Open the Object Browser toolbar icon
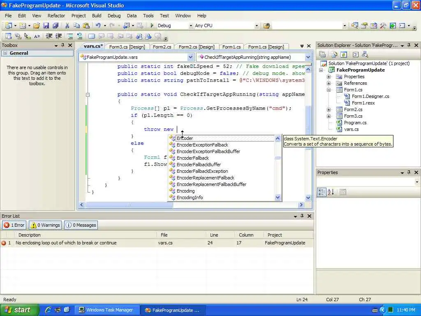The width and height of the screenshot is (421, 316). (x=373, y=26)
